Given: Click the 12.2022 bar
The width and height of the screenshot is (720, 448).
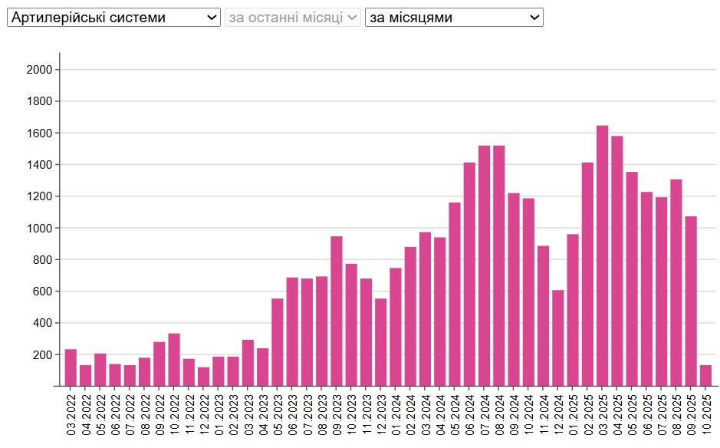Looking at the screenshot, I should click(203, 377).
